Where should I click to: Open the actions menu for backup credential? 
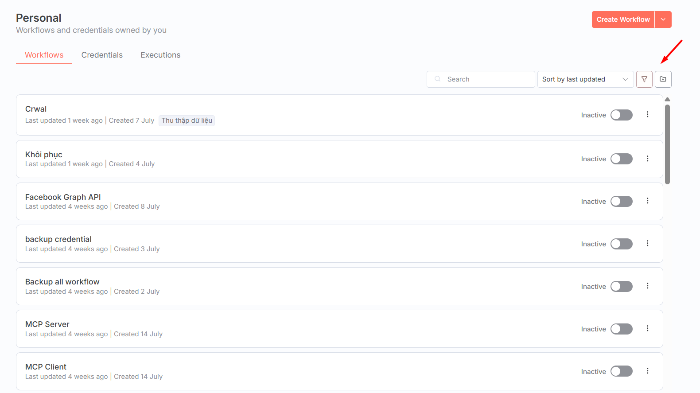647,243
